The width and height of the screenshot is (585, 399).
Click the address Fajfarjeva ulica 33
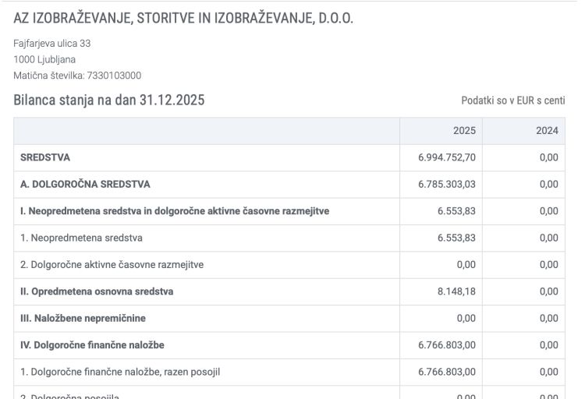click(x=51, y=44)
